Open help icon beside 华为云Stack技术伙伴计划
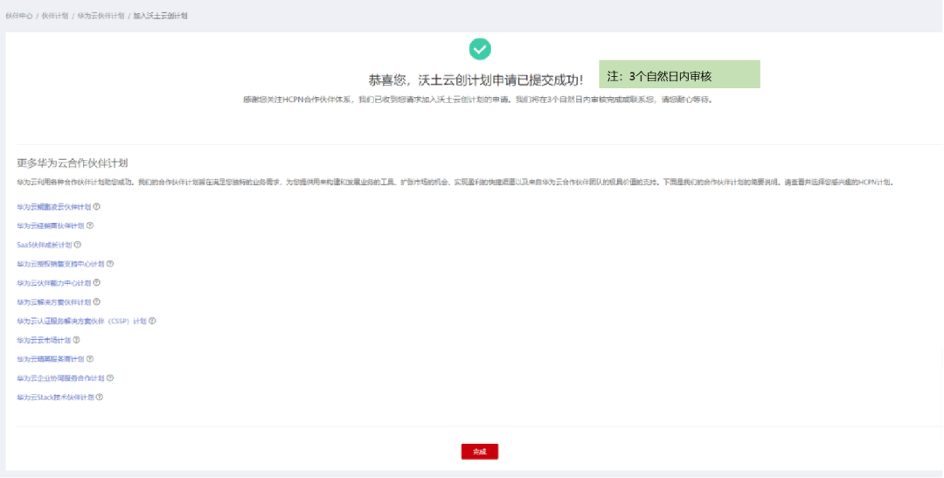 pos(100,398)
